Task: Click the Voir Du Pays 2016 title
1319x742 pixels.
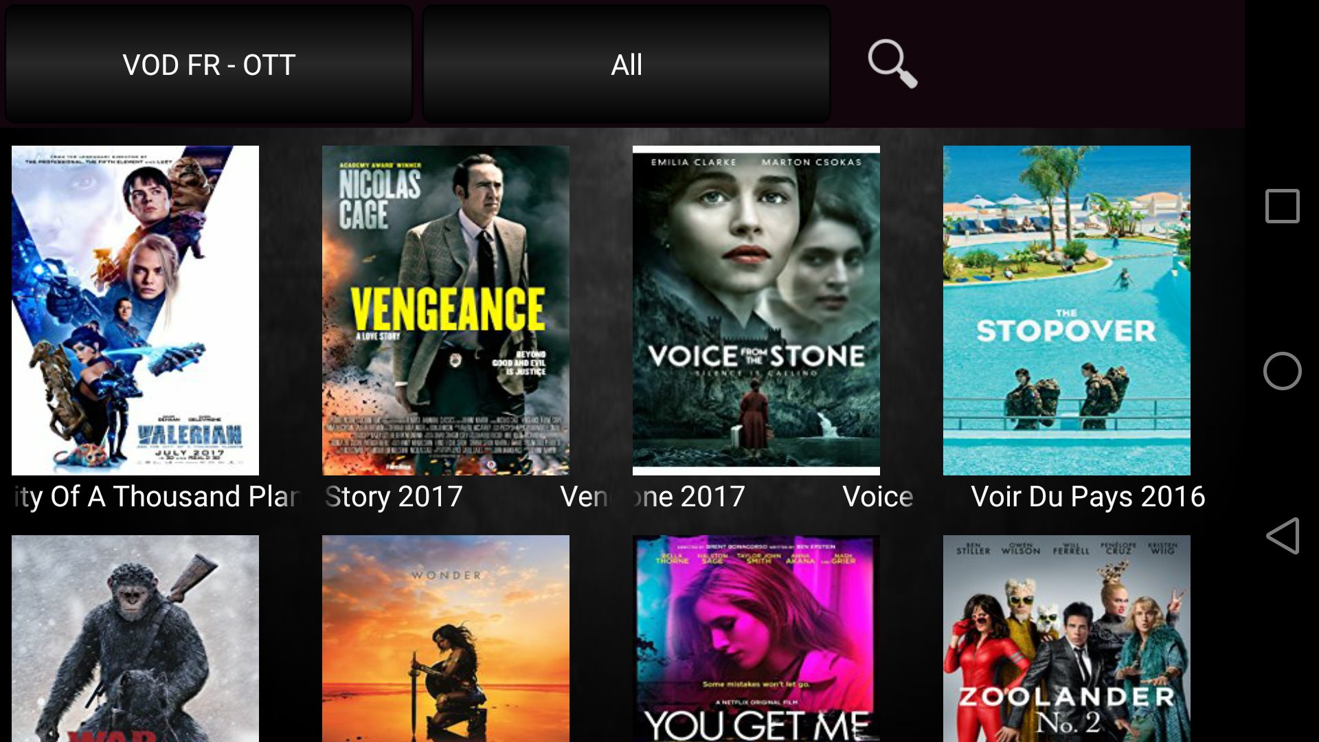Action: coord(1088,497)
